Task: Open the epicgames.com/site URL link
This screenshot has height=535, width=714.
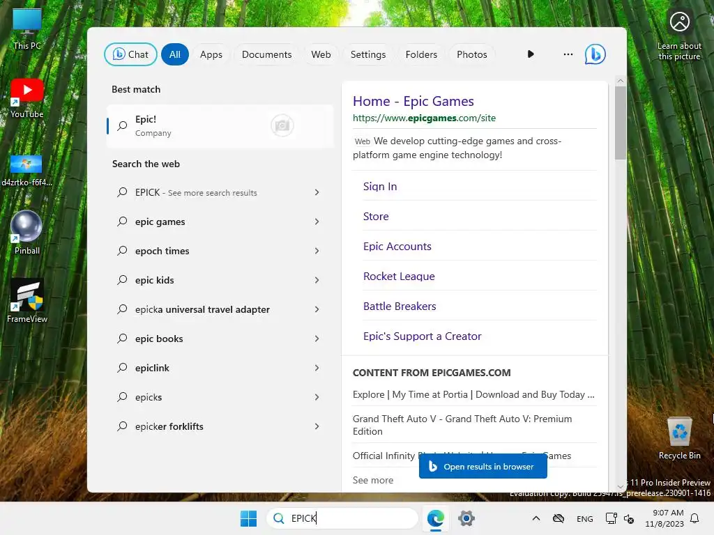Action: click(x=424, y=118)
